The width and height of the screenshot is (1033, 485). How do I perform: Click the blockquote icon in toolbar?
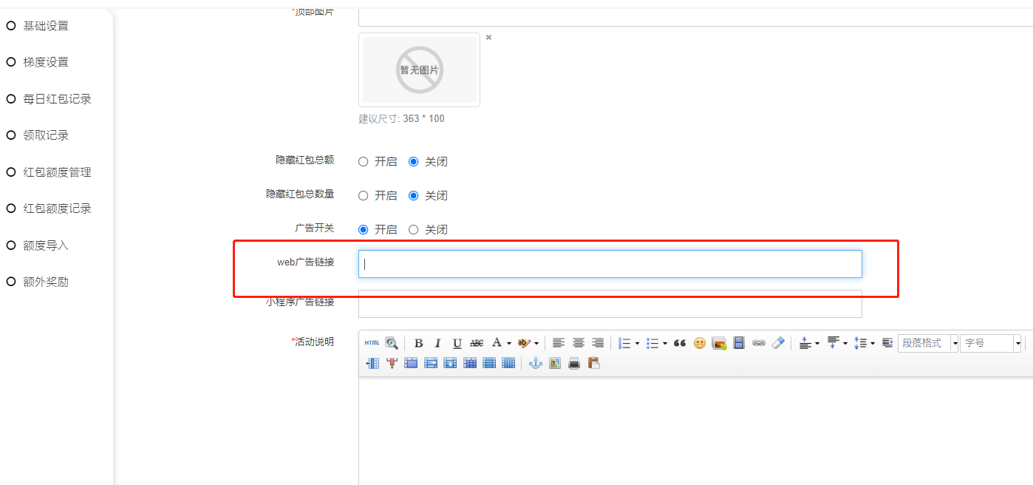[x=680, y=343]
